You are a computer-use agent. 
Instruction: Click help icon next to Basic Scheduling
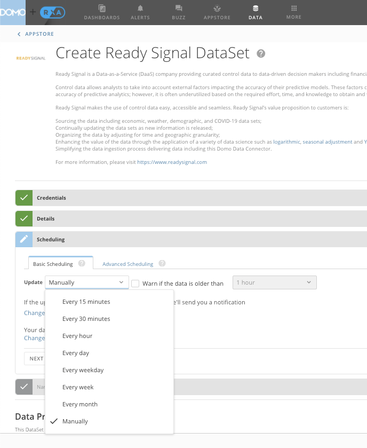82,263
